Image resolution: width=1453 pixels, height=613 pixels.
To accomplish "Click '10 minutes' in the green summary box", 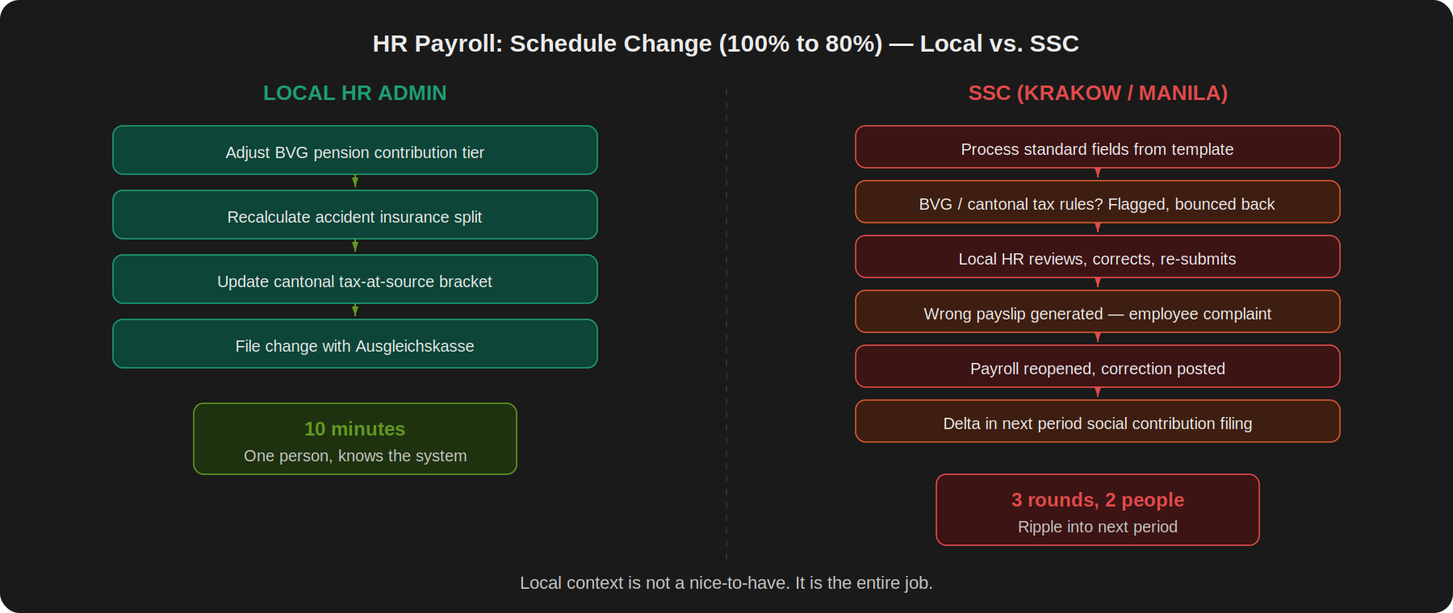I will pyautogui.click(x=355, y=429).
